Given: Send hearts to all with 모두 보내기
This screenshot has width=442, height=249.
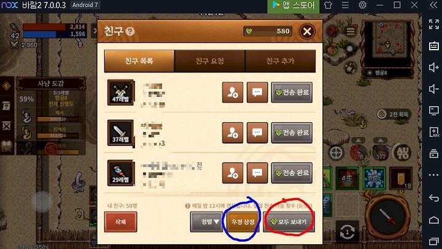Looking at the screenshot, I should 289,221.
